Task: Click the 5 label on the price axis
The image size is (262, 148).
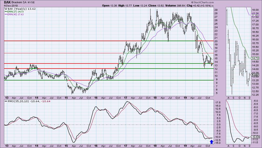Action: click(x=216, y=93)
